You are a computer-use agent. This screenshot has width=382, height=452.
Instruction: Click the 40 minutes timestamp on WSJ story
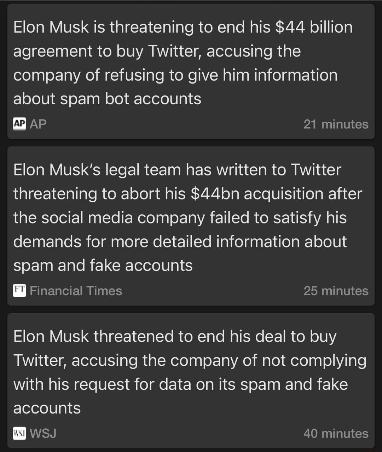click(x=336, y=434)
